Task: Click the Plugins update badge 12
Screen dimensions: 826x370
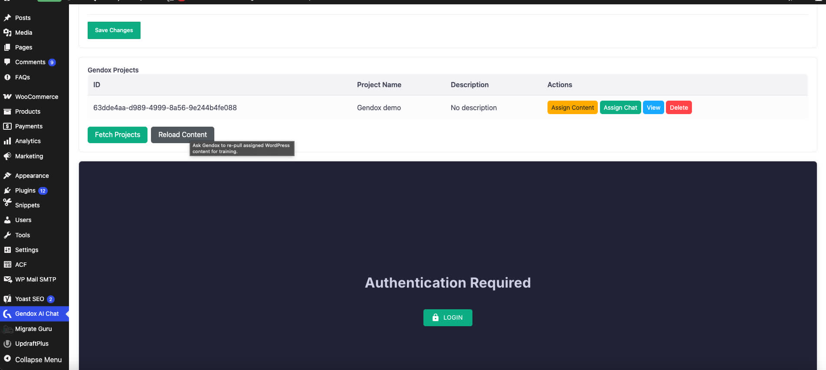Action: (43, 191)
